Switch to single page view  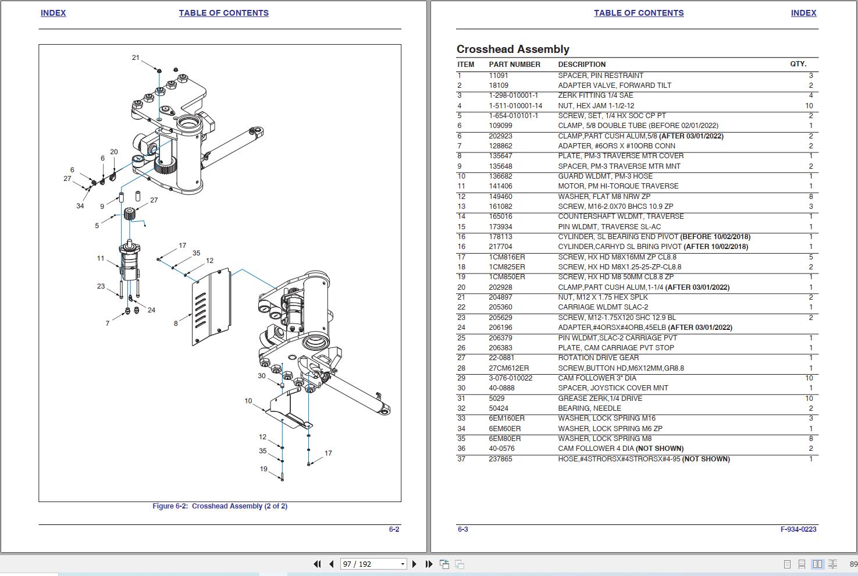click(787, 564)
